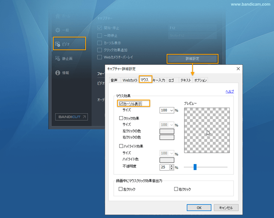Image resolution: width=274 pixels, height=218 pixels.
Task: Select the ビデオ section in Bandicam sidebar
Action: [x=69, y=43]
